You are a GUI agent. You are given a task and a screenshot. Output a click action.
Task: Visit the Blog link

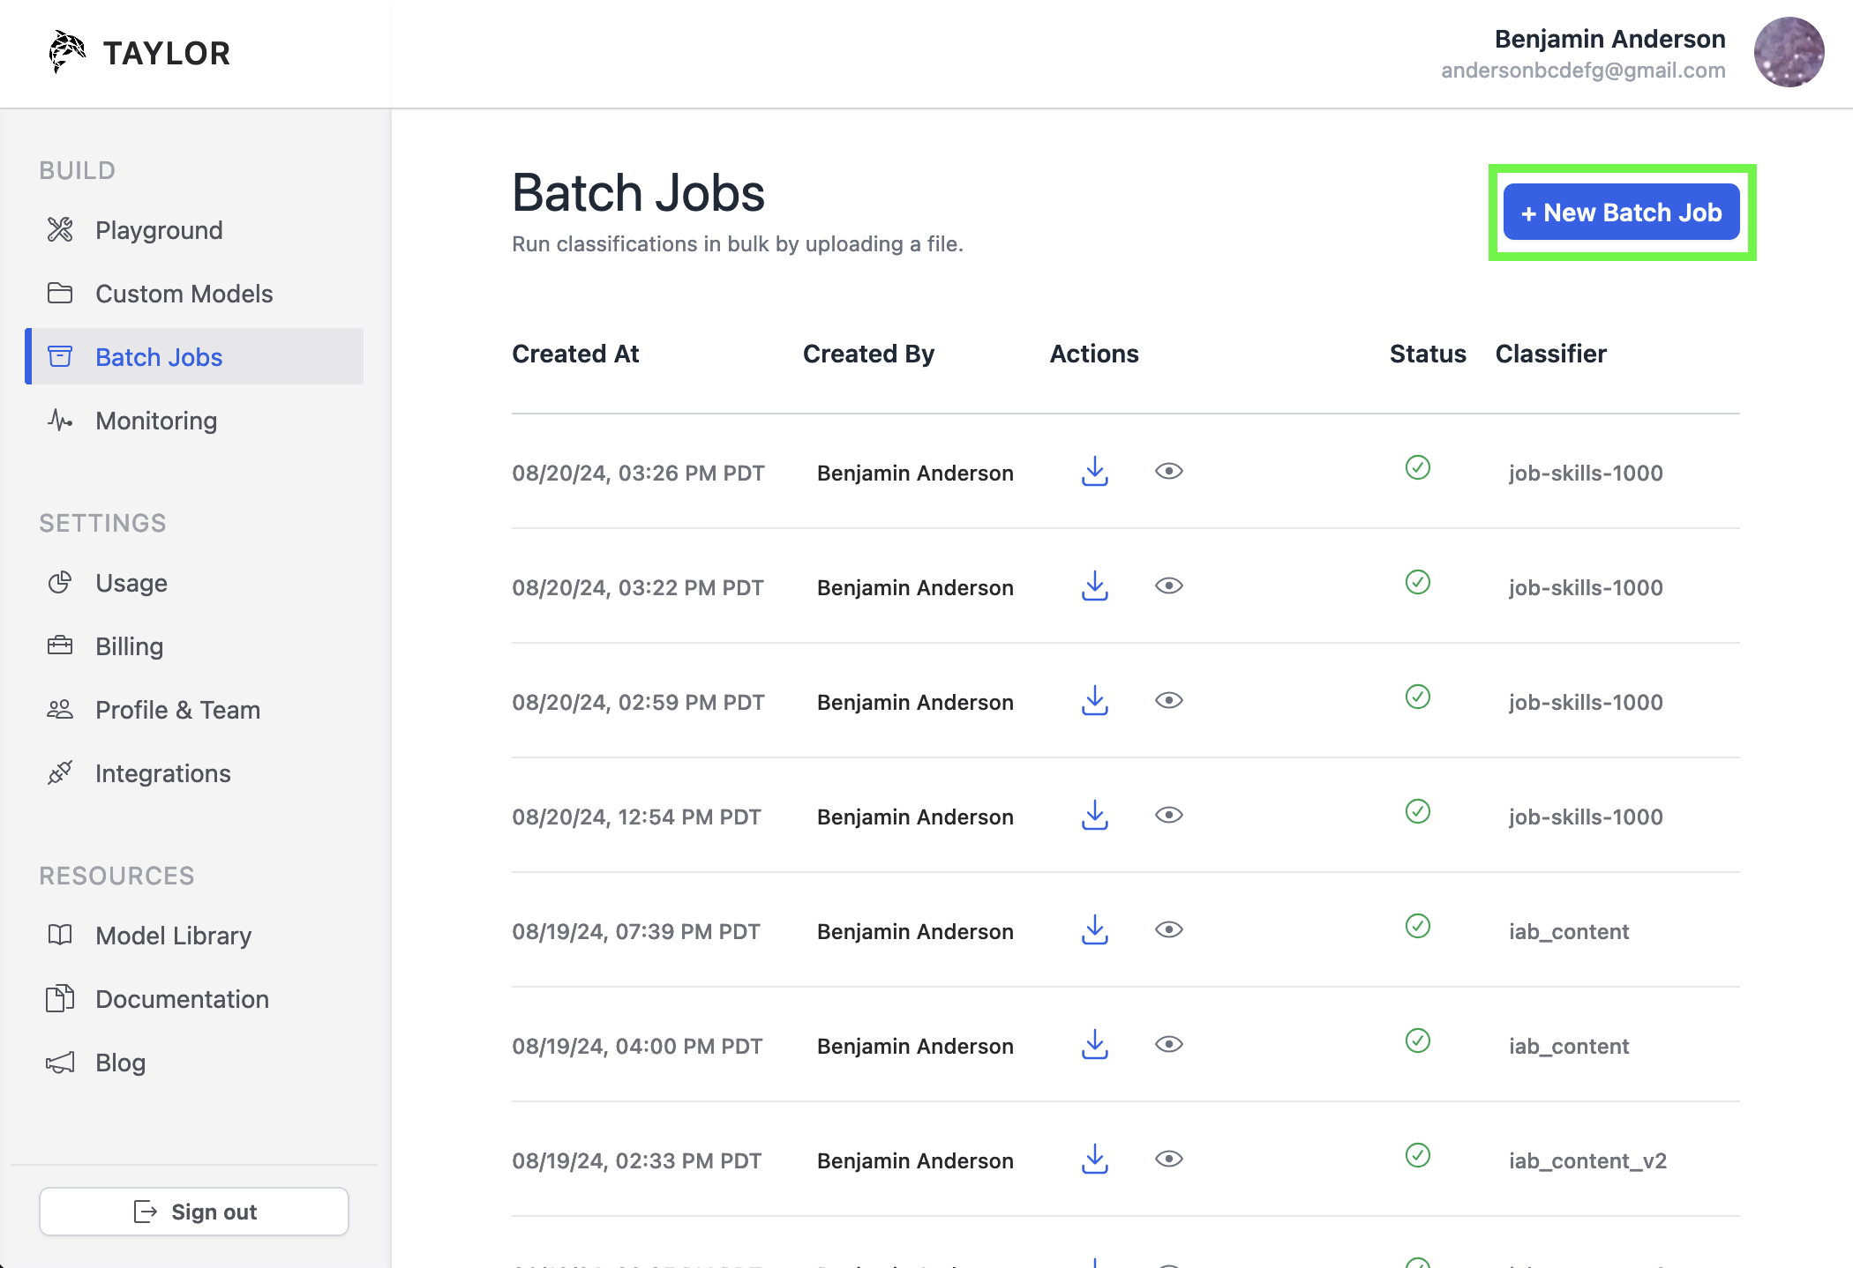coord(194,1062)
